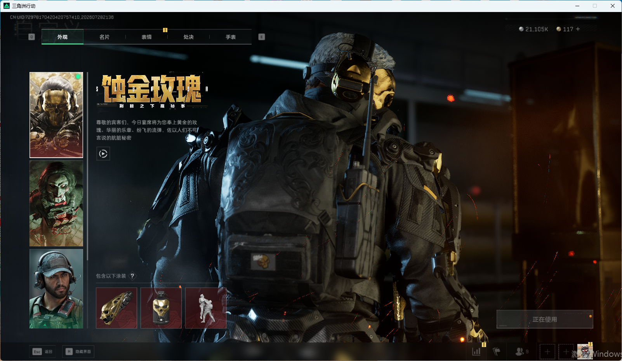Click the skin list vertical scrollbar
Screen dimensions: 622x361
pos(88,166)
